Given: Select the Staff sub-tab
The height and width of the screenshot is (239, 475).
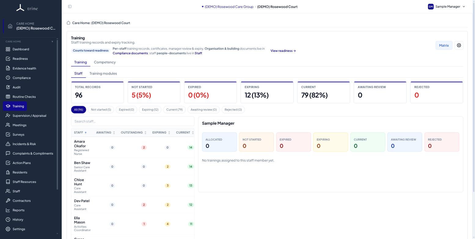Looking at the screenshot, I should coord(78,73).
